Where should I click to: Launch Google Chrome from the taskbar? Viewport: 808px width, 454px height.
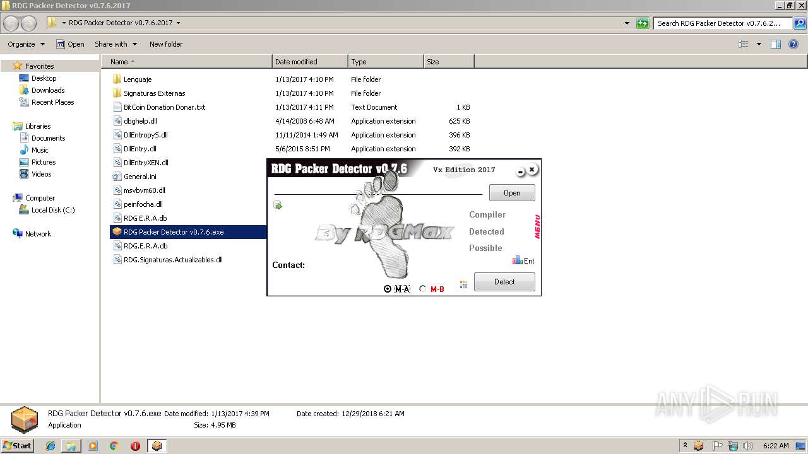pos(114,446)
